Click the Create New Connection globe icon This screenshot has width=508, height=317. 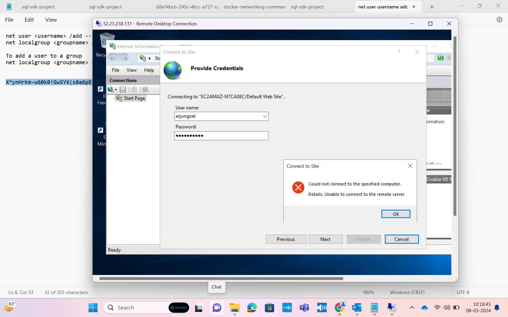(111, 90)
